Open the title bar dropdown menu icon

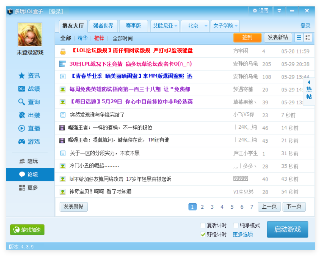[279, 11]
